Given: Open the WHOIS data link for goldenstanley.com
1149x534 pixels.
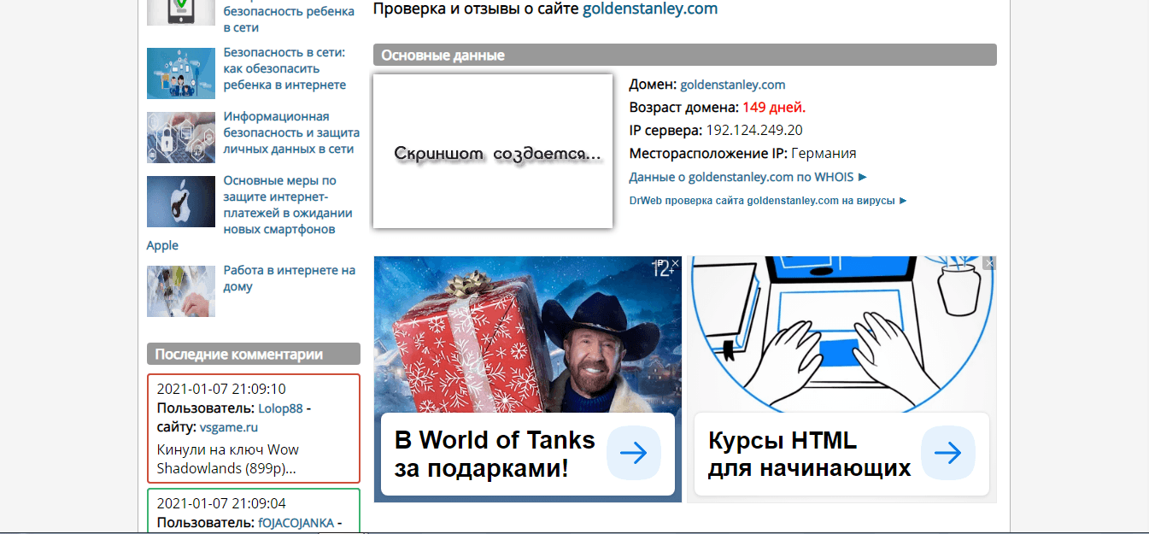Looking at the screenshot, I should (x=743, y=177).
